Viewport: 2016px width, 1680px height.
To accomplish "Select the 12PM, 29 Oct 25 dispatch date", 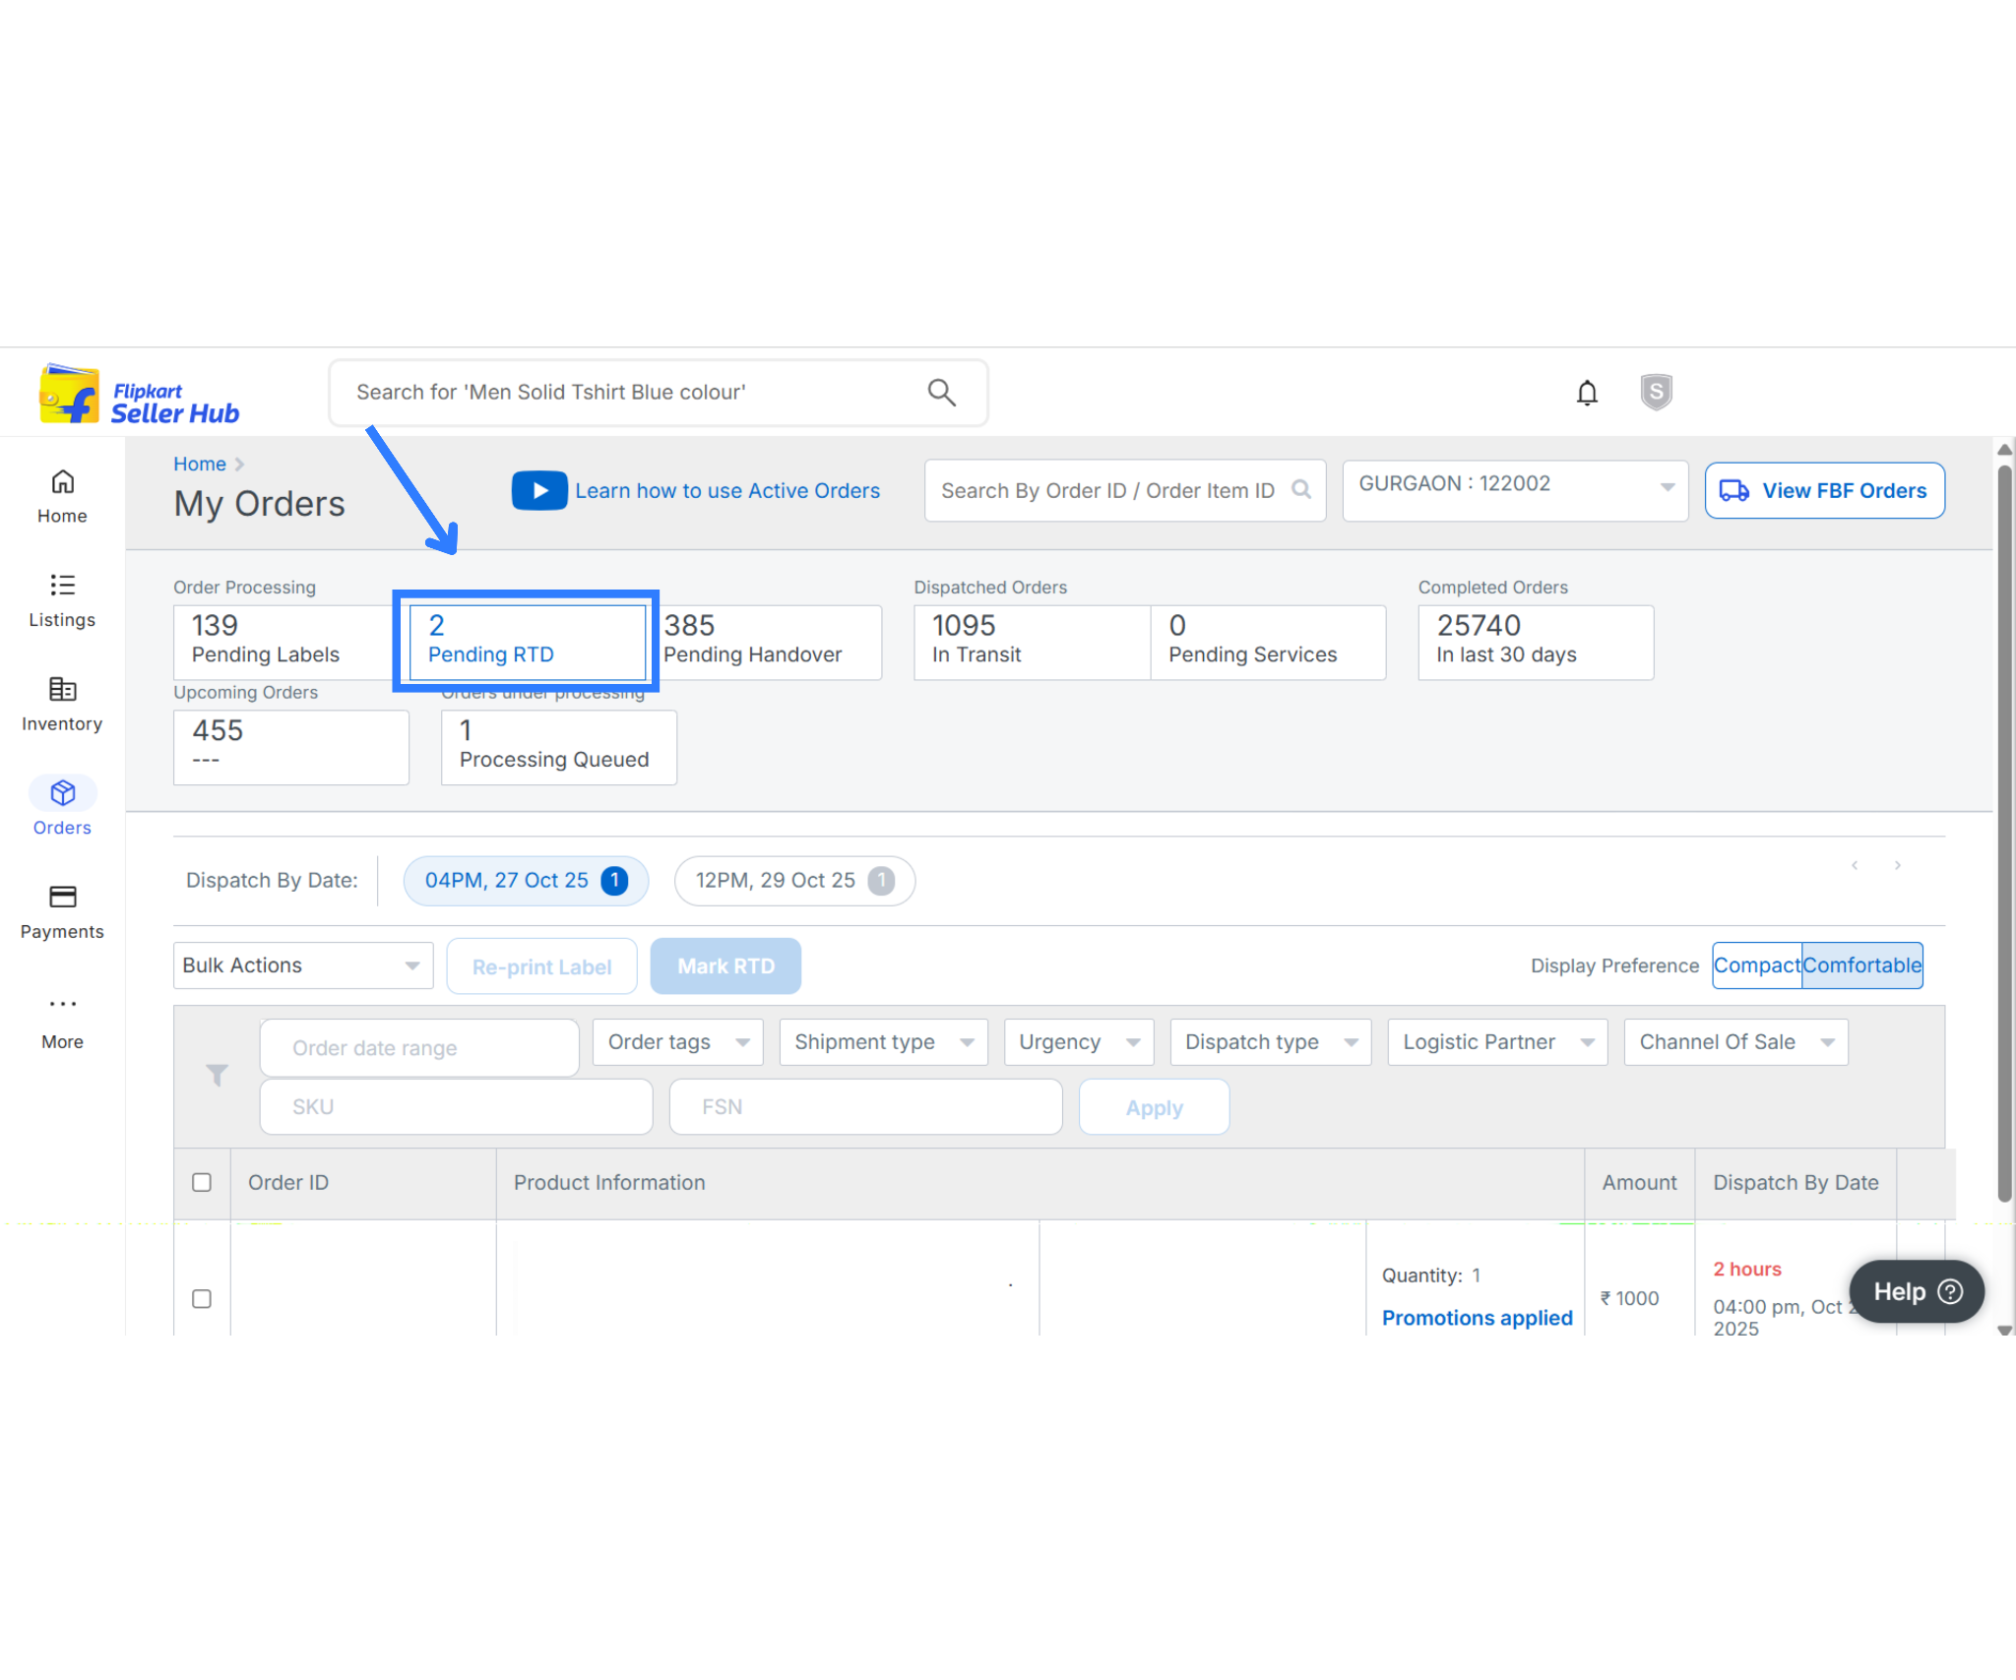I will 793,880.
